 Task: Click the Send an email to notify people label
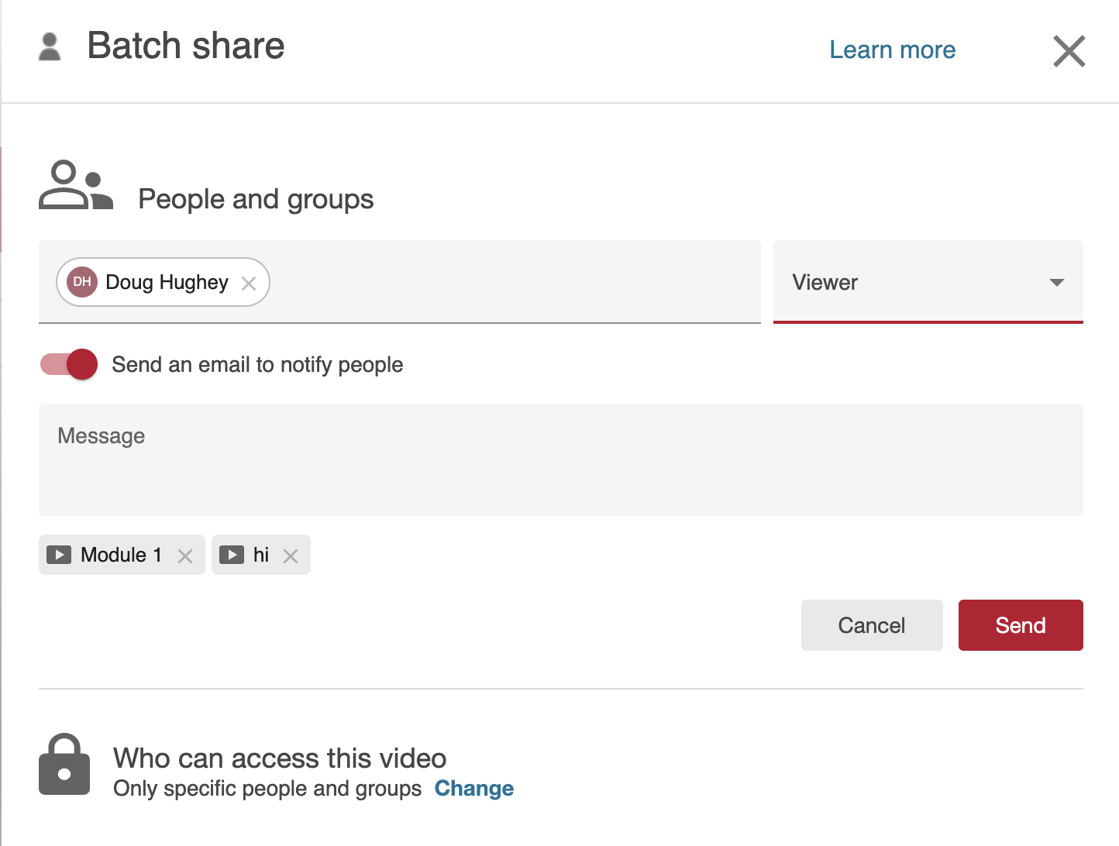click(x=257, y=364)
